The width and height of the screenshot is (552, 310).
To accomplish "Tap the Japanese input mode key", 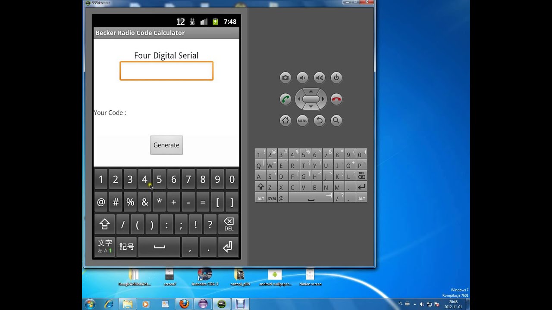I will click(x=104, y=247).
